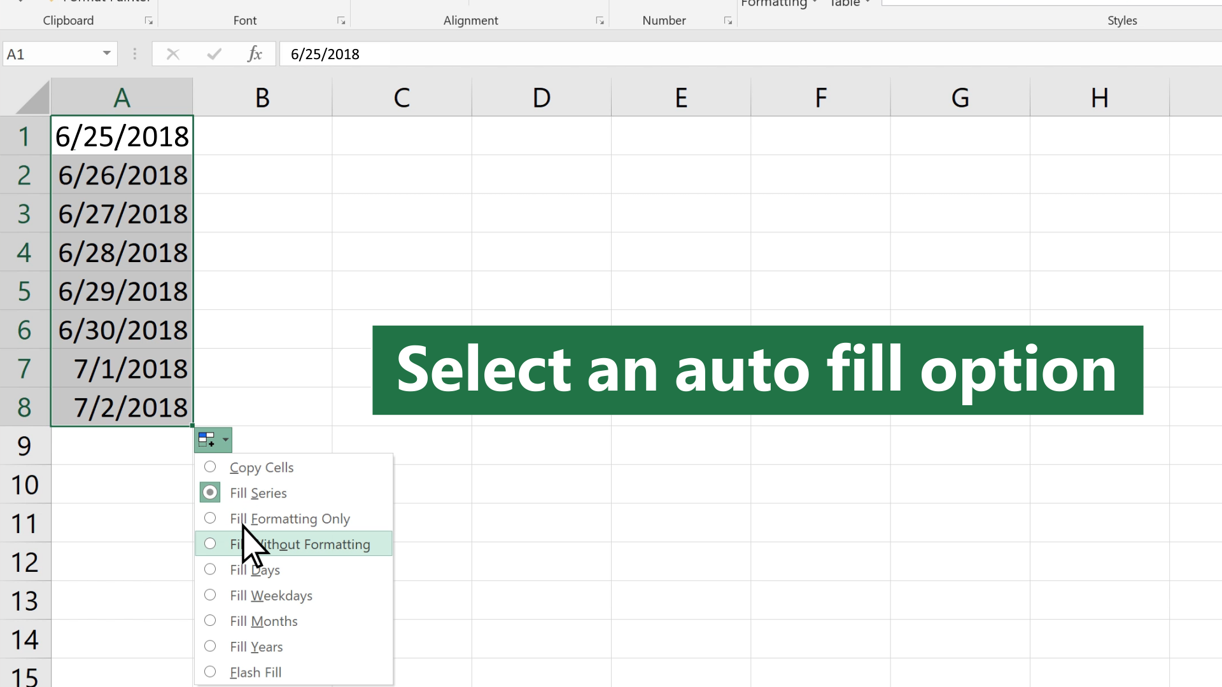
Task: Select column D header
Action: (x=542, y=97)
